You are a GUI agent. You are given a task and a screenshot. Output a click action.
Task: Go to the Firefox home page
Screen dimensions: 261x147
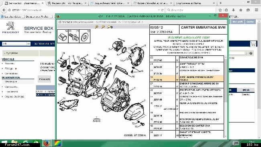coord(241,10)
